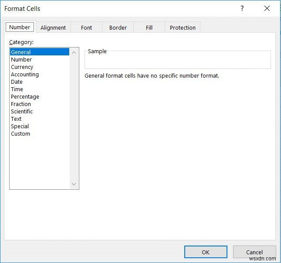Click the Cancel button
The image size is (281, 263).
coord(254,252)
